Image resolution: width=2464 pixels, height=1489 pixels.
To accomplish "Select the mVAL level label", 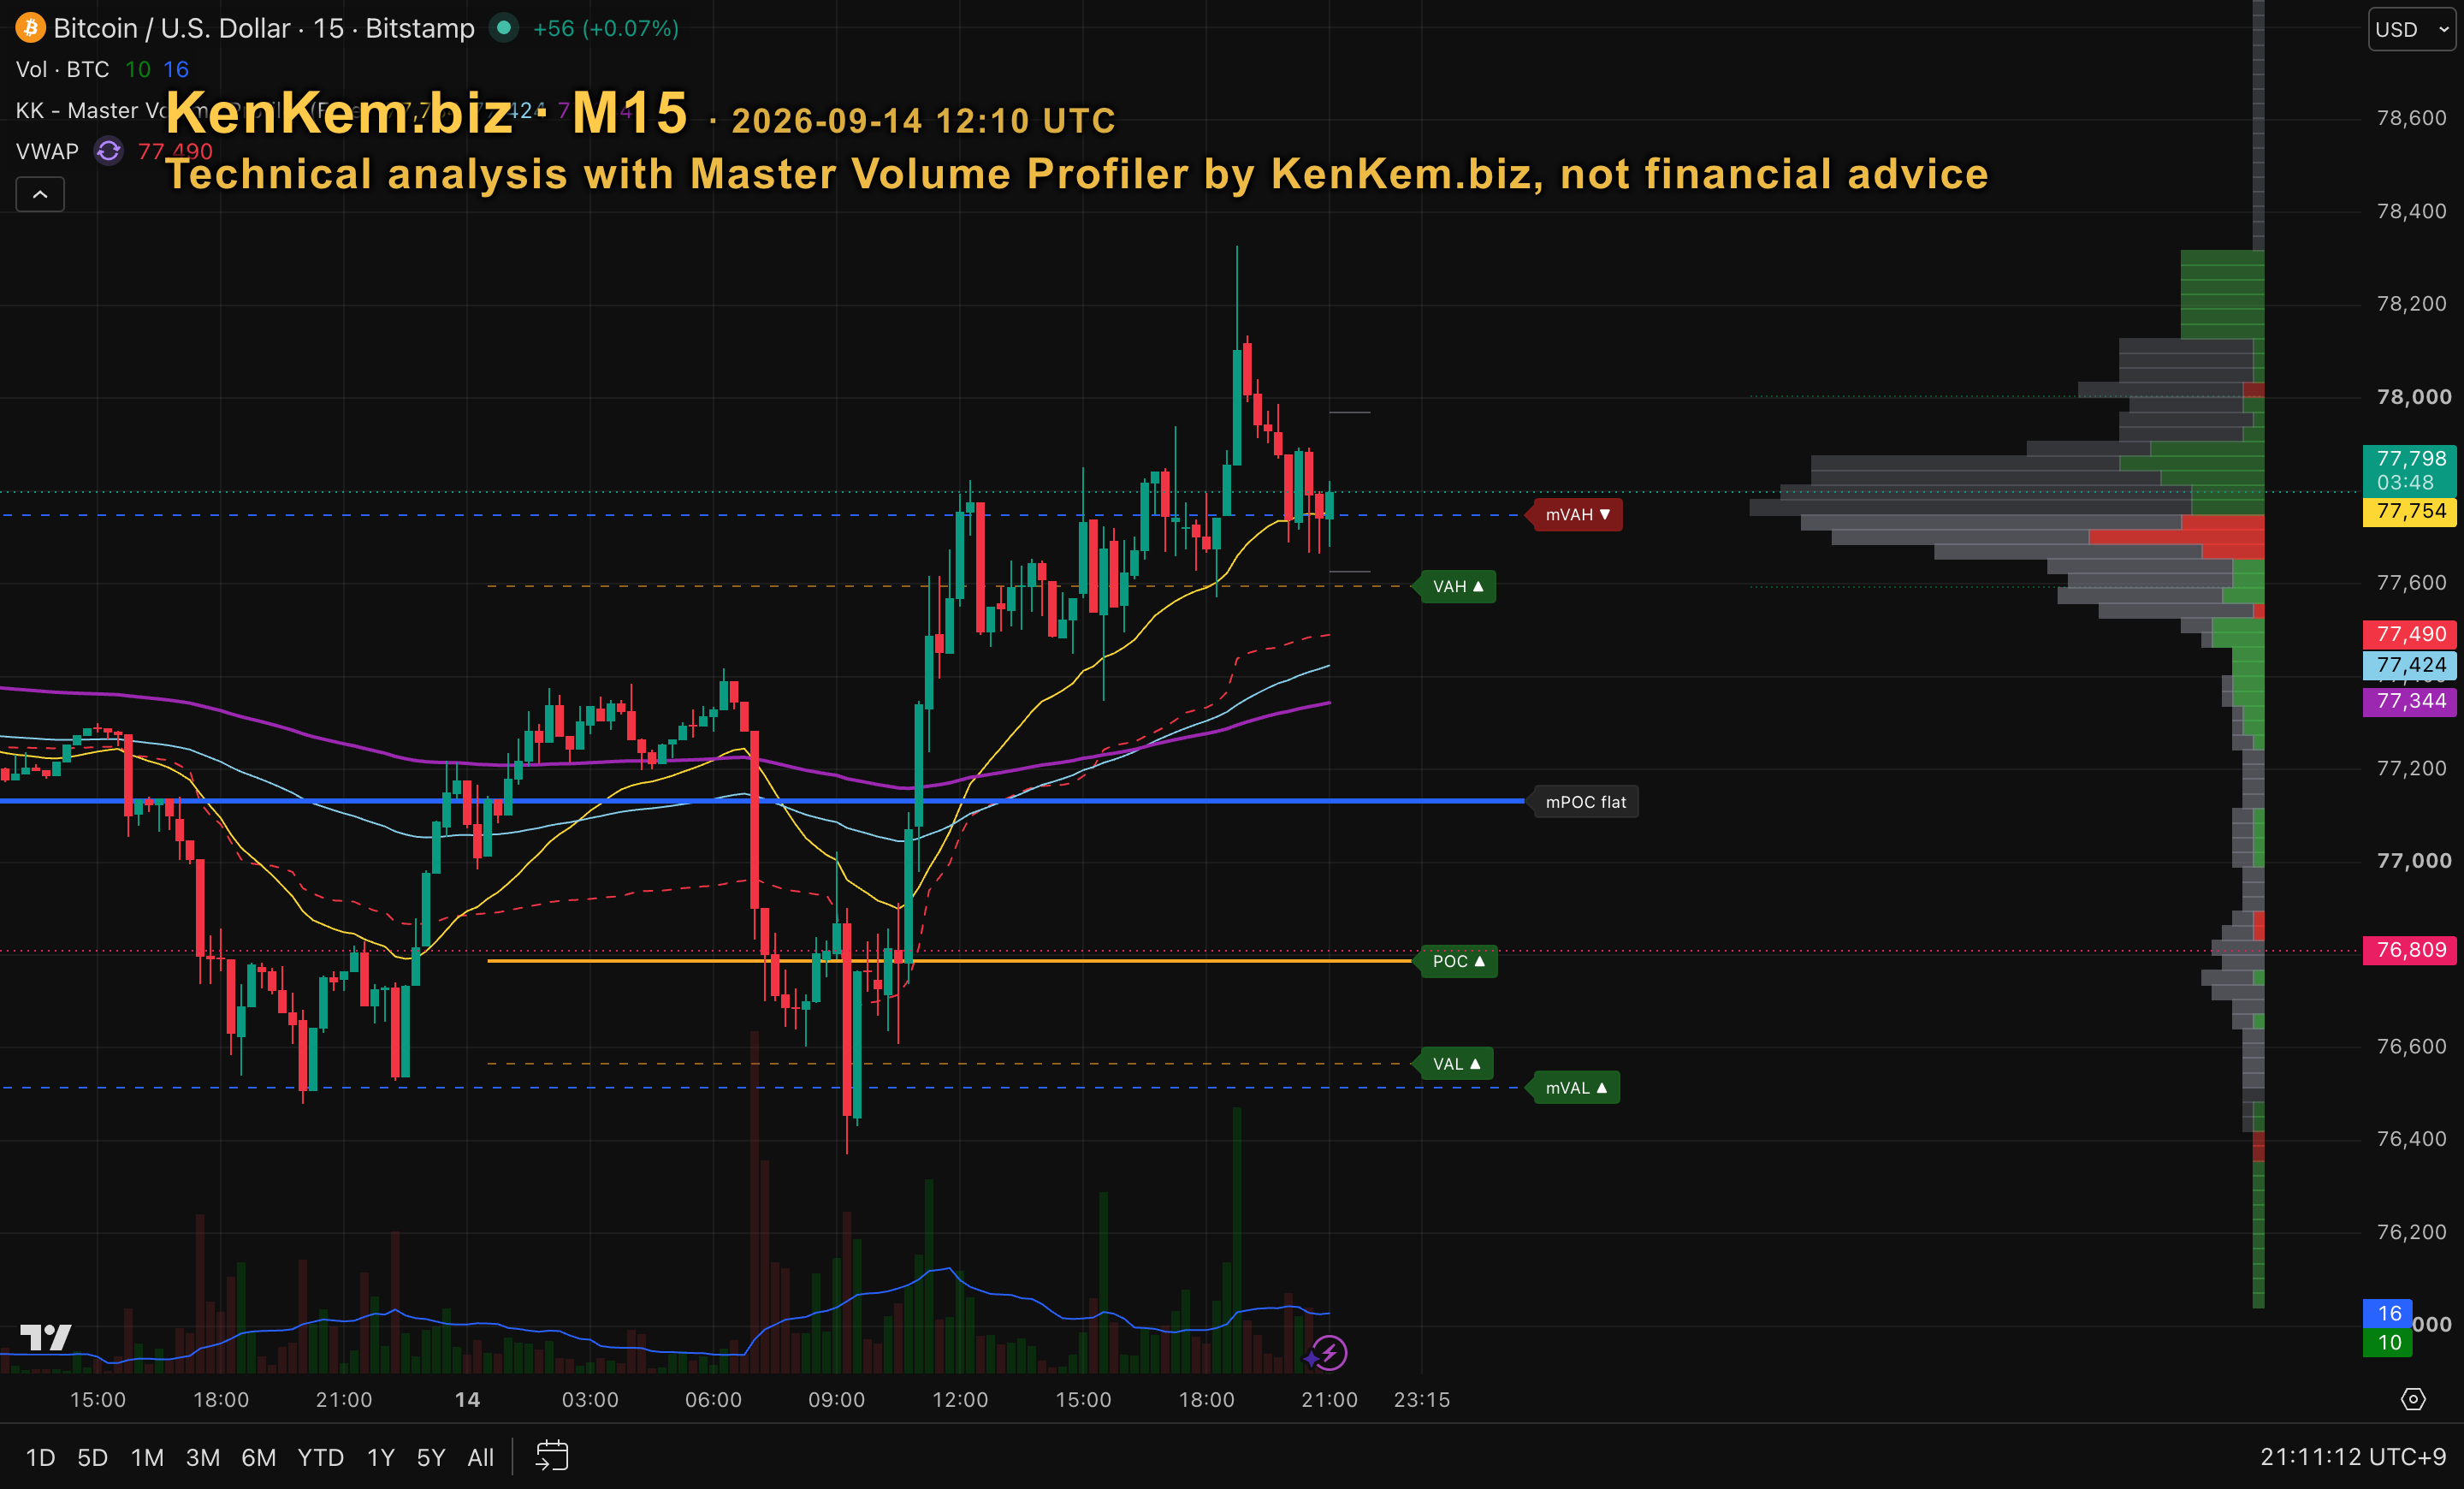I will point(1576,1088).
